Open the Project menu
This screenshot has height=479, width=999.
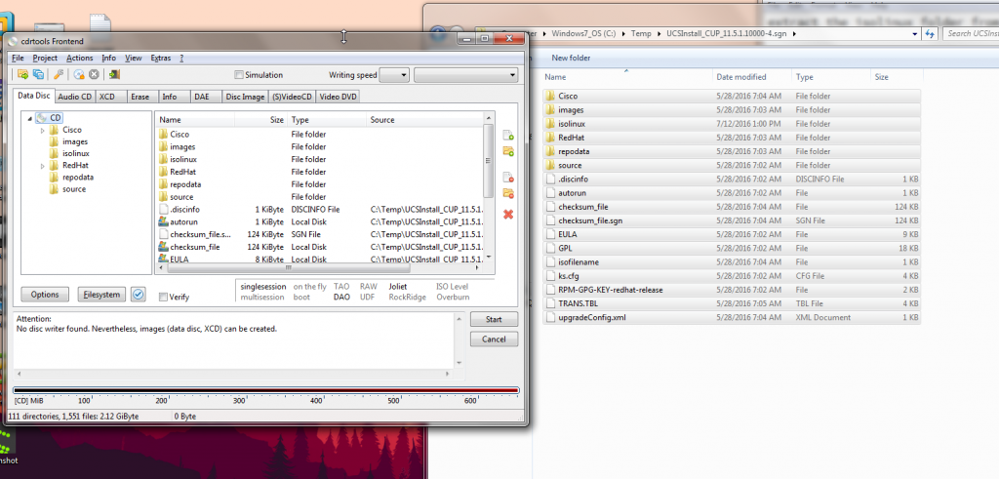coord(45,58)
